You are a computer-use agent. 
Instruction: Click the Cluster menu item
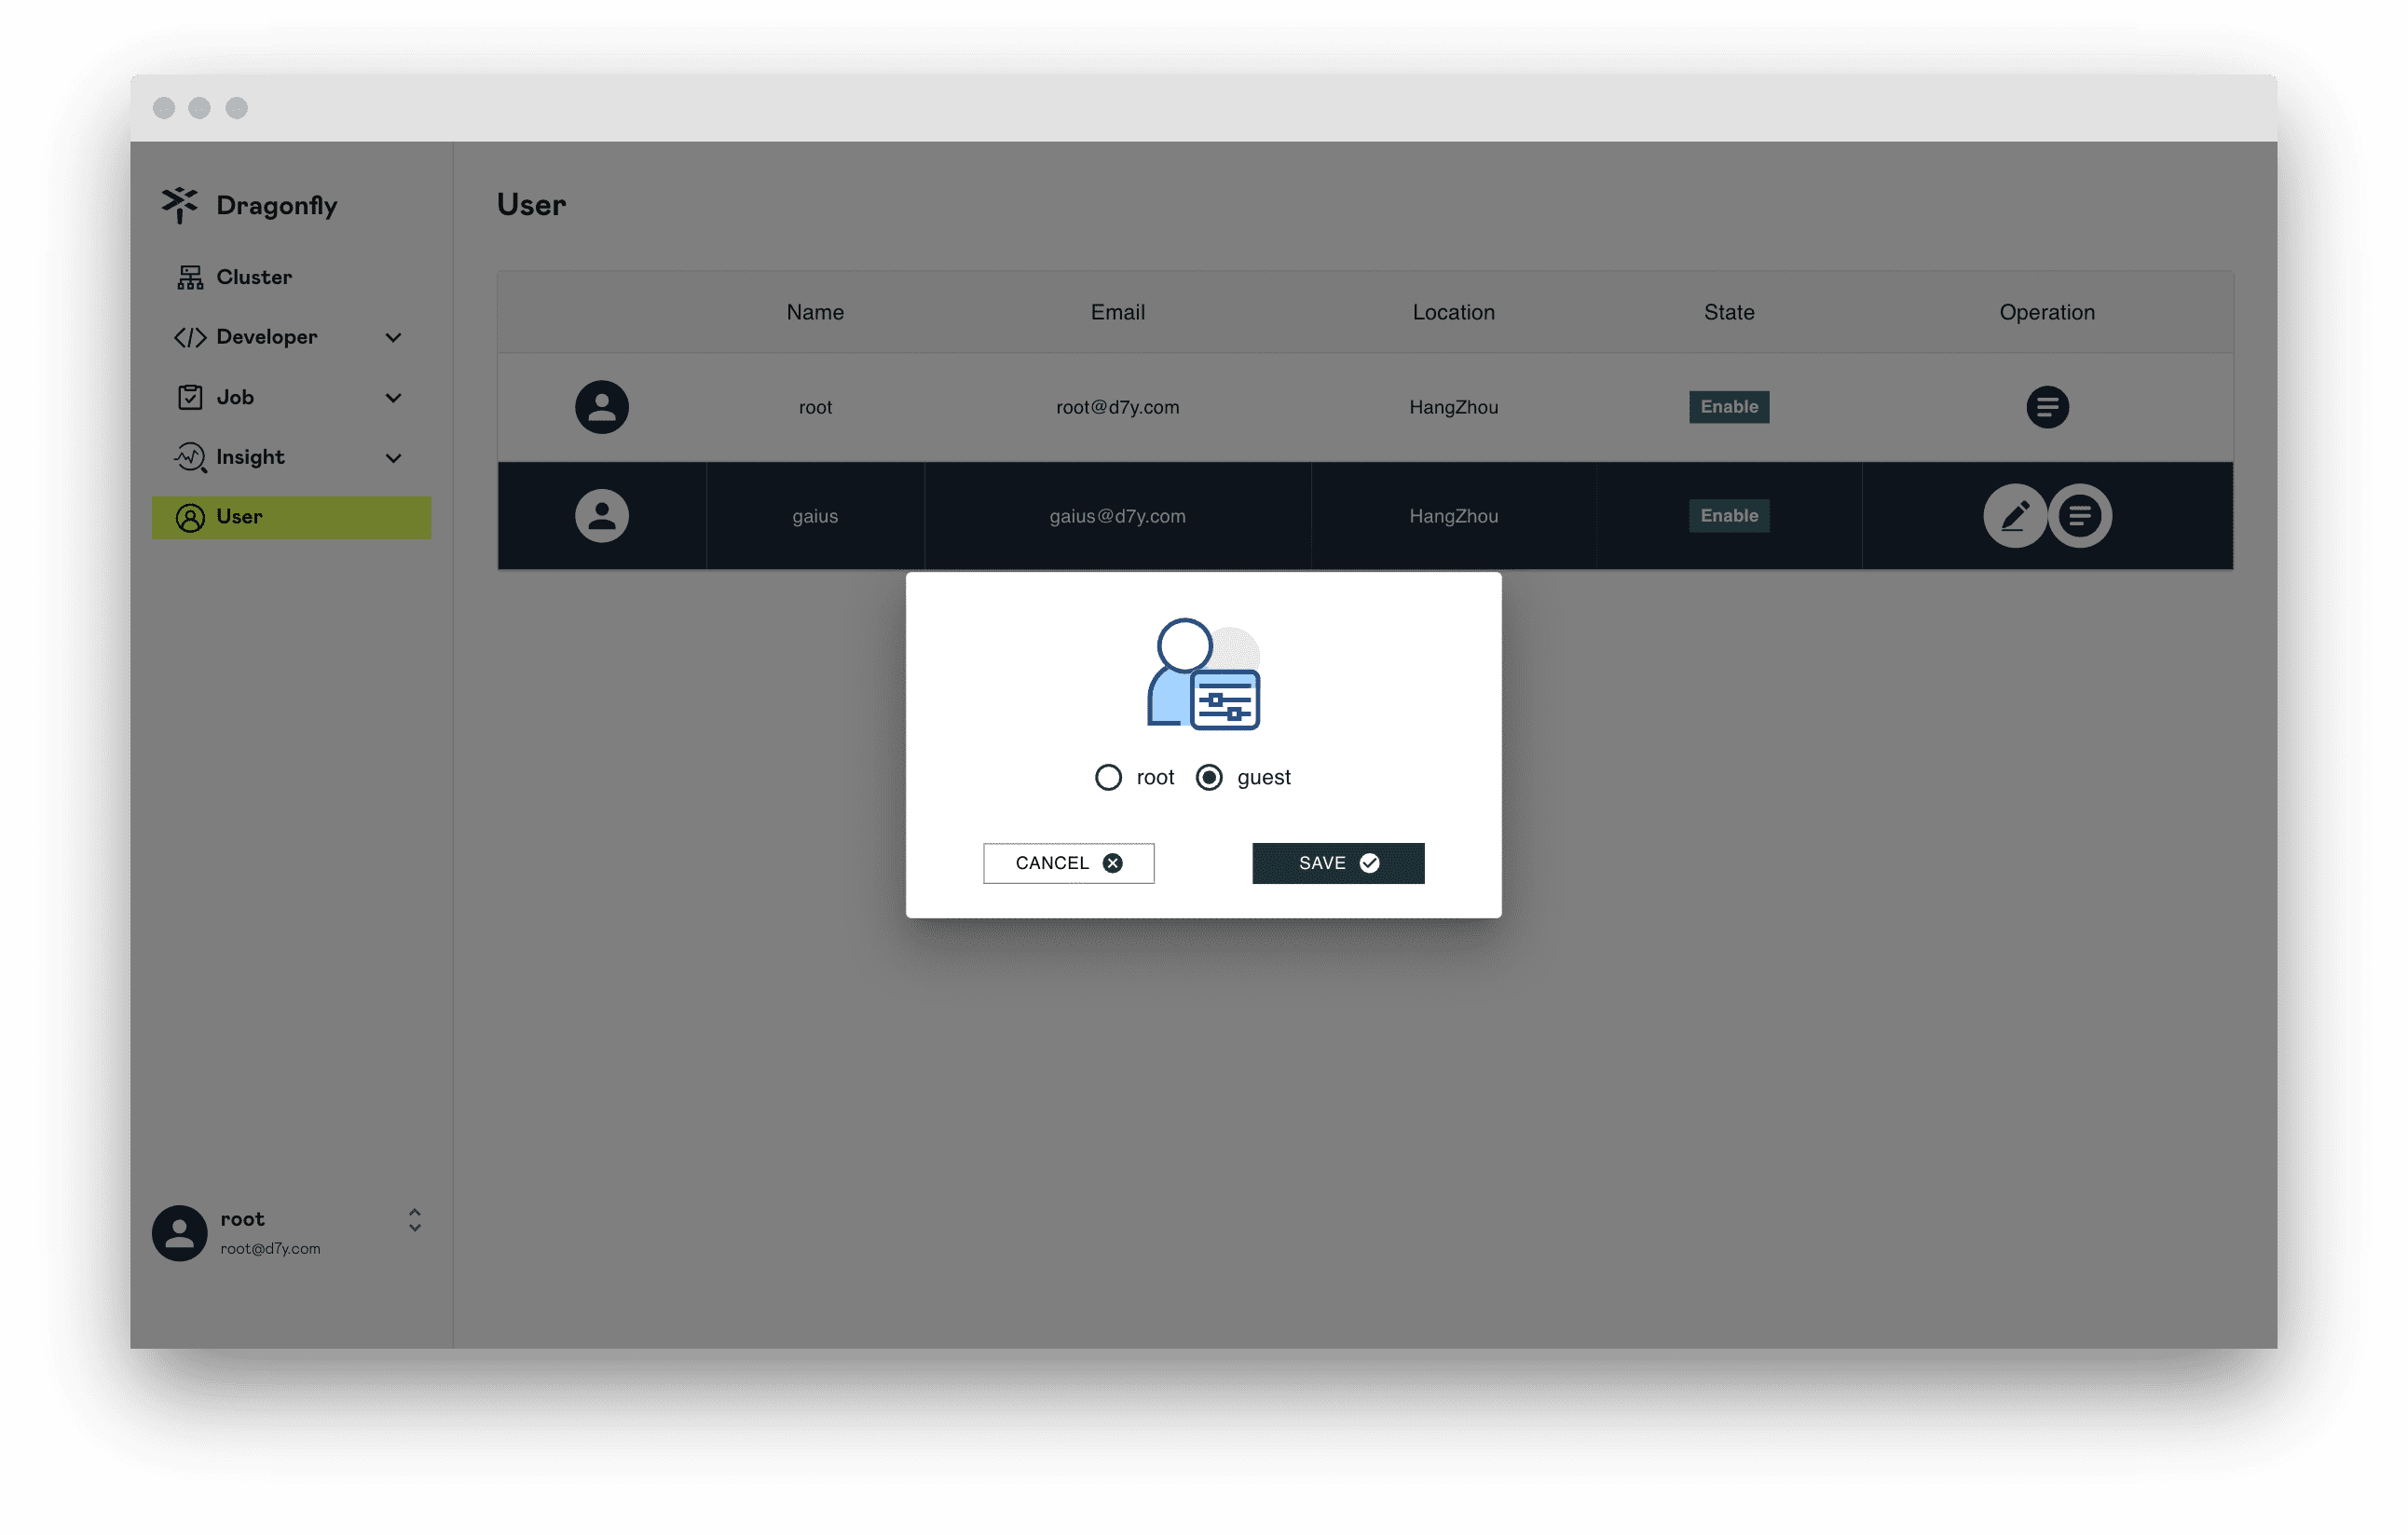tap(253, 276)
